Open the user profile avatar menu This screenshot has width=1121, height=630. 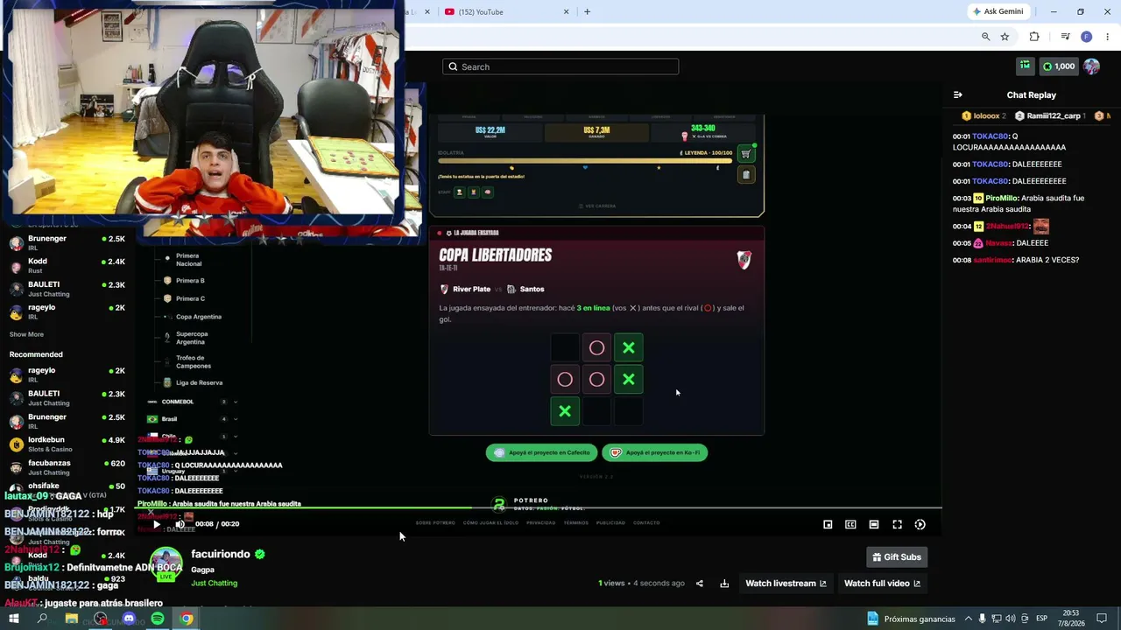(1091, 66)
